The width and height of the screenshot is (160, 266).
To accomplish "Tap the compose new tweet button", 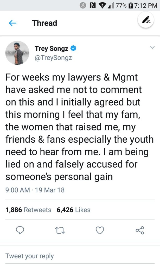I will (146, 21).
